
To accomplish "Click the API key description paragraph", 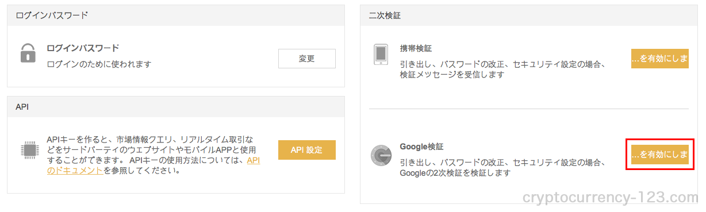I will 154,155.
